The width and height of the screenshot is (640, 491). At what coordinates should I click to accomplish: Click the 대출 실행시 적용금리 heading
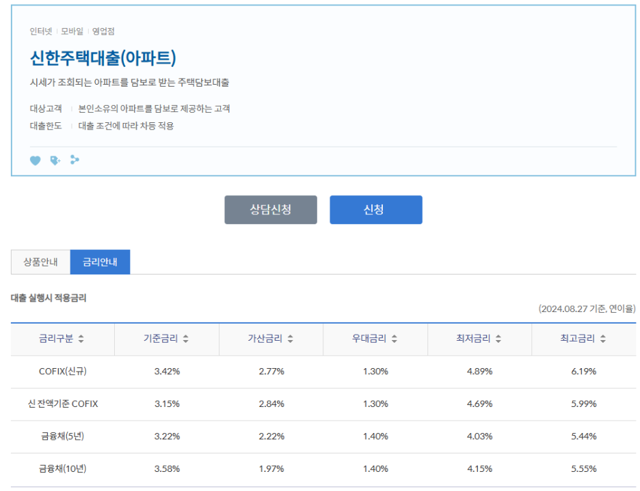coord(49,298)
